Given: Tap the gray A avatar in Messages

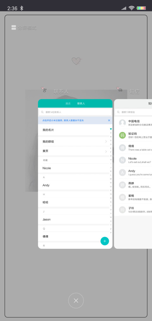Looking at the screenshot, I should [x=122, y=173].
